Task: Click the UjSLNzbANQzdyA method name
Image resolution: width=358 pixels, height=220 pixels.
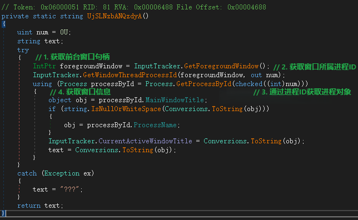Action: (115, 16)
